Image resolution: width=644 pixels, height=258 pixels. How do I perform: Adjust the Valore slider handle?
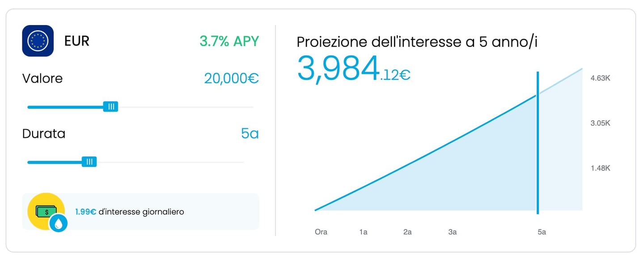(111, 106)
